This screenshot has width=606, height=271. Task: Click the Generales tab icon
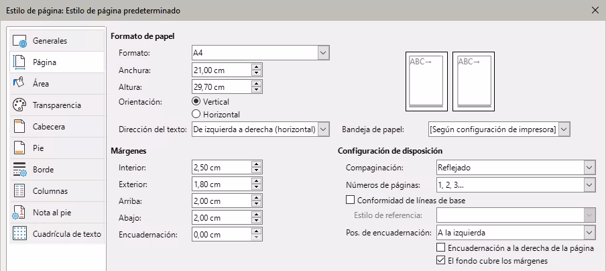click(x=19, y=41)
